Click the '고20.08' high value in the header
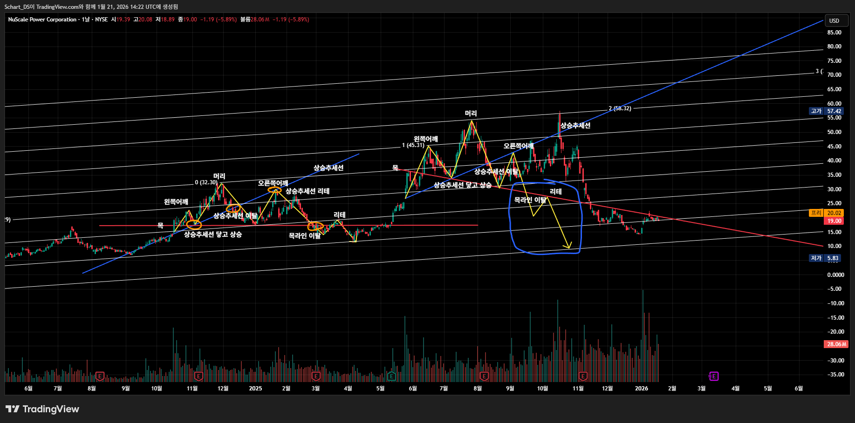The width and height of the screenshot is (855, 423). [143, 20]
